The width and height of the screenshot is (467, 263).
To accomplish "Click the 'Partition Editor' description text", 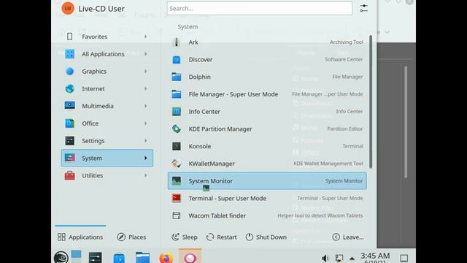I will tap(345, 129).
